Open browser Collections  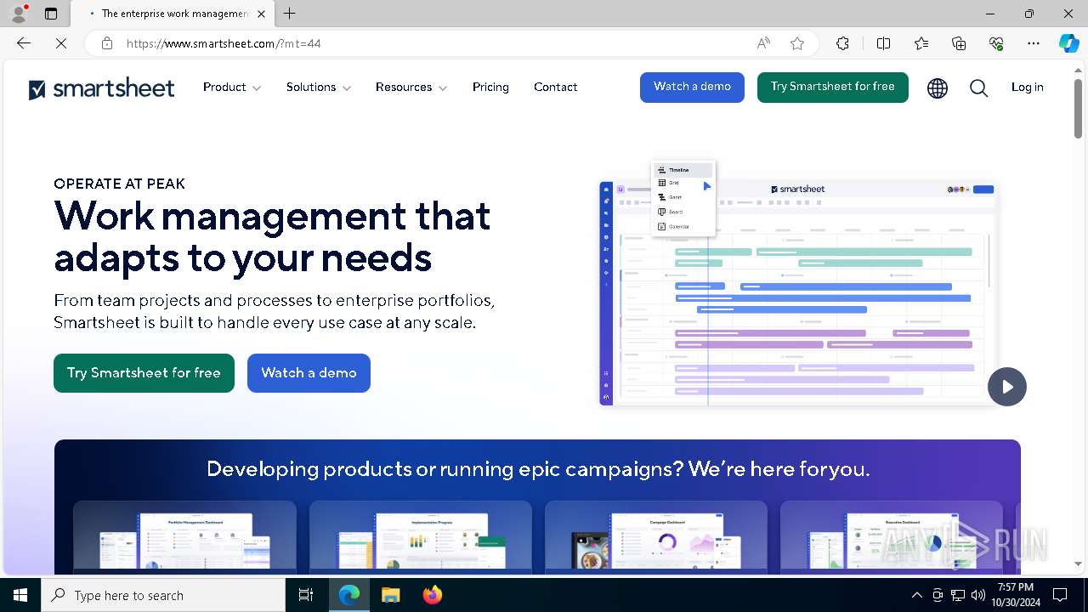pyautogui.click(x=959, y=43)
